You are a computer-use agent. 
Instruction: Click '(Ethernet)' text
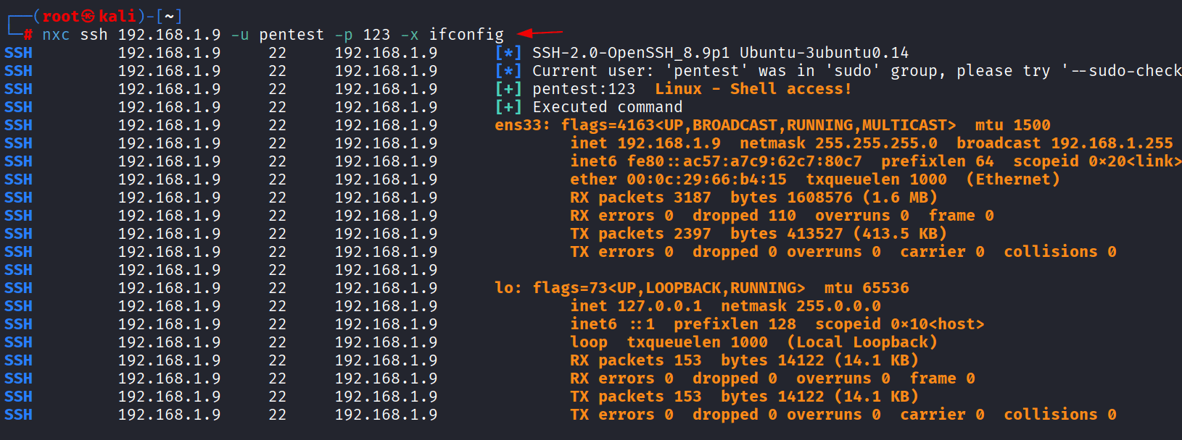(1013, 179)
